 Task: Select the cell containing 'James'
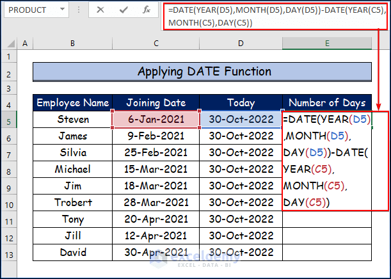point(72,136)
